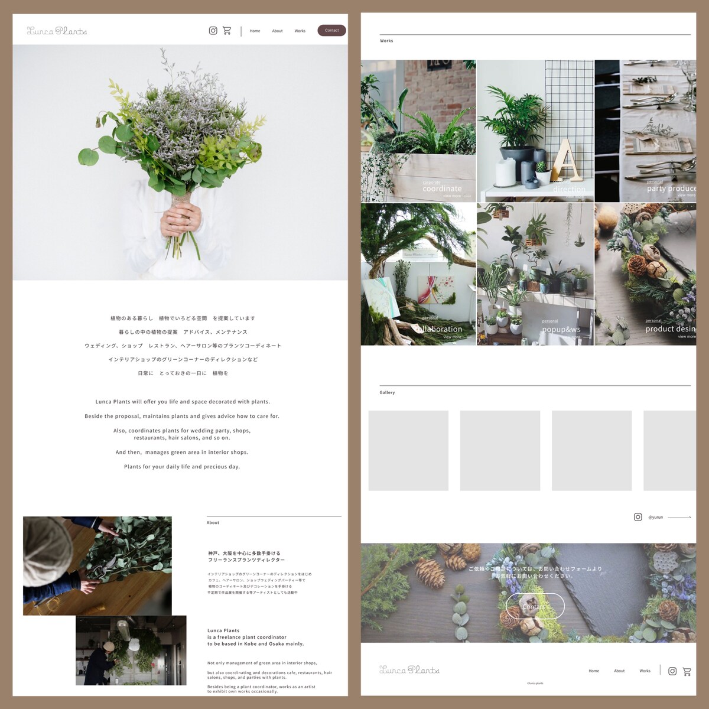This screenshot has width=709, height=709.
Task: Click Lunca Plants logo in footer
Action: click(409, 670)
